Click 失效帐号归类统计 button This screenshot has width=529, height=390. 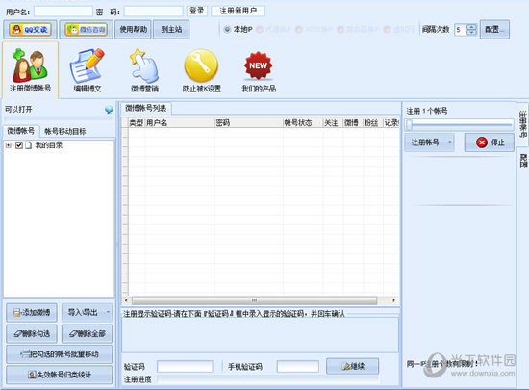click(59, 375)
